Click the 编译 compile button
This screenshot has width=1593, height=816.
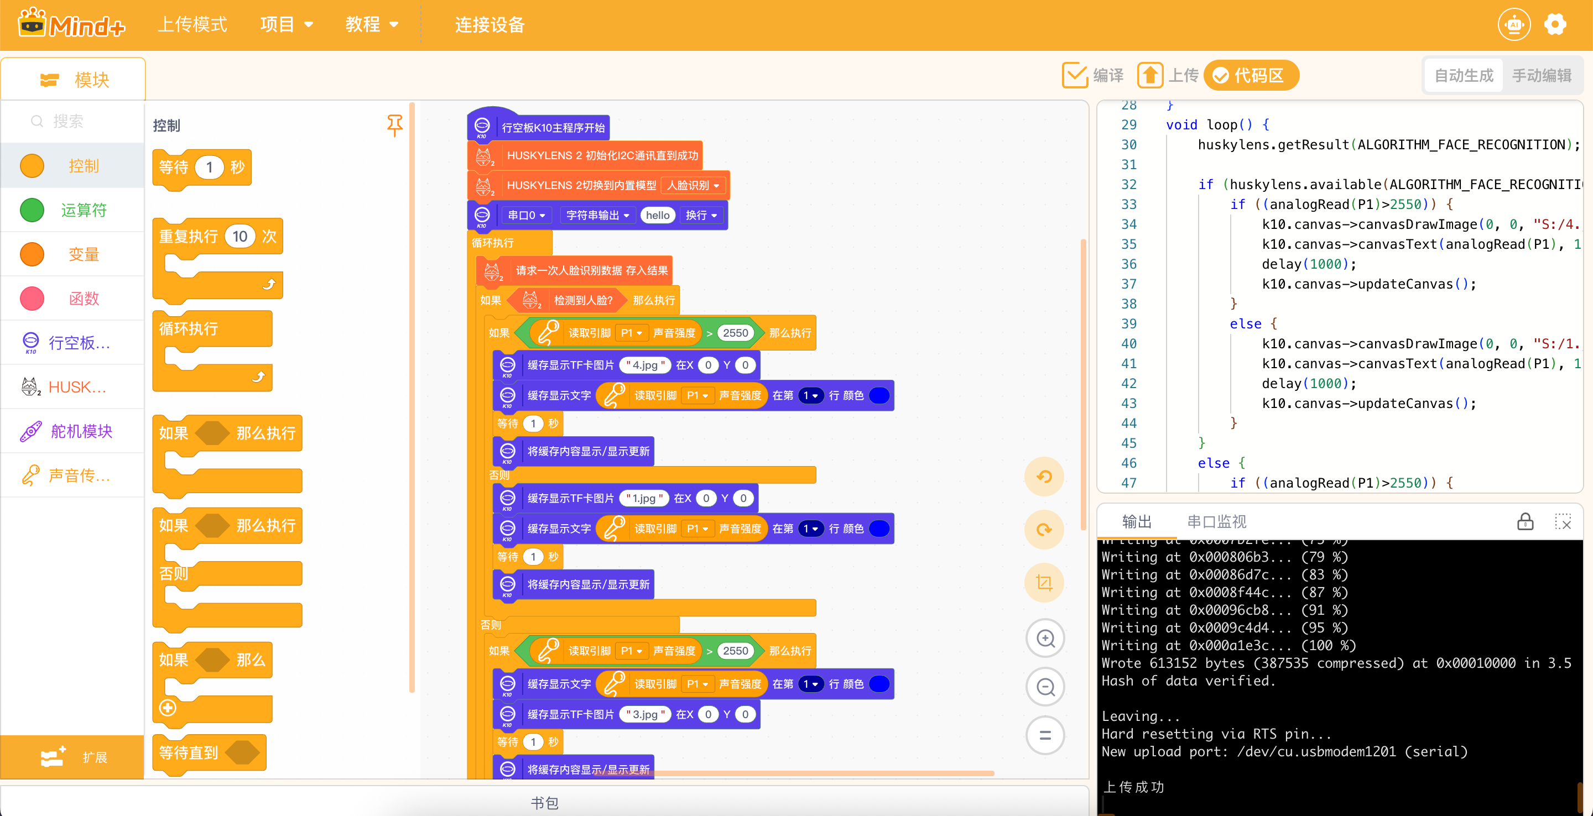(1093, 75)
